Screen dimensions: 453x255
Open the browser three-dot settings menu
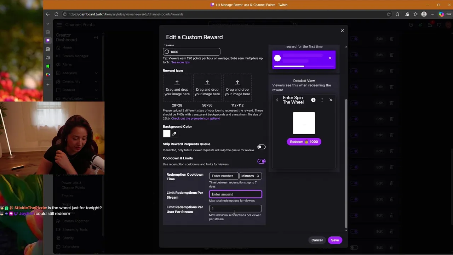432,14
